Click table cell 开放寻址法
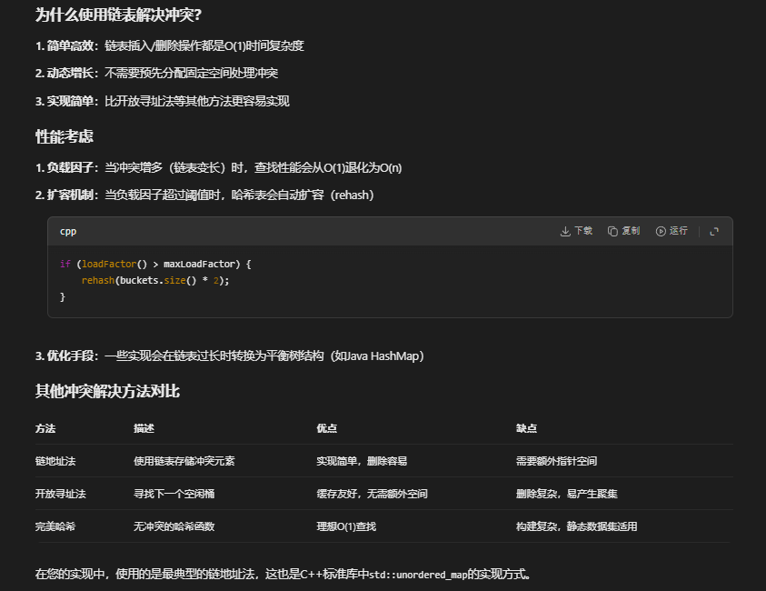 [x=60, y=494]
